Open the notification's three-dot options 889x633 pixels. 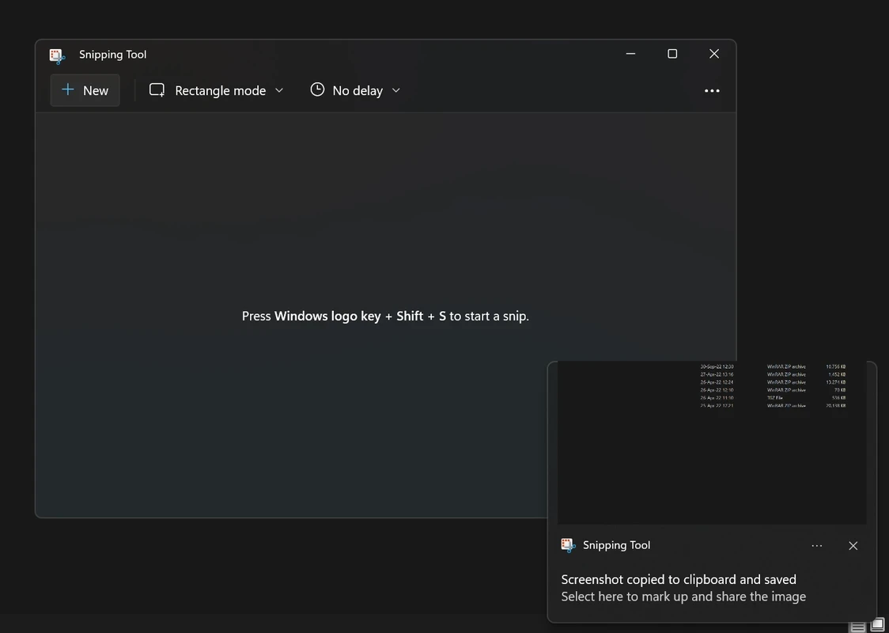point(817,546)
